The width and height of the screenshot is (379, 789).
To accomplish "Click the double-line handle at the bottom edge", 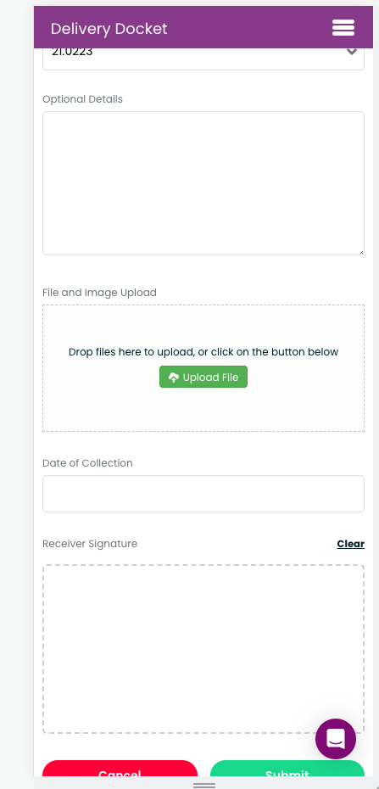I will click(204, 785).
